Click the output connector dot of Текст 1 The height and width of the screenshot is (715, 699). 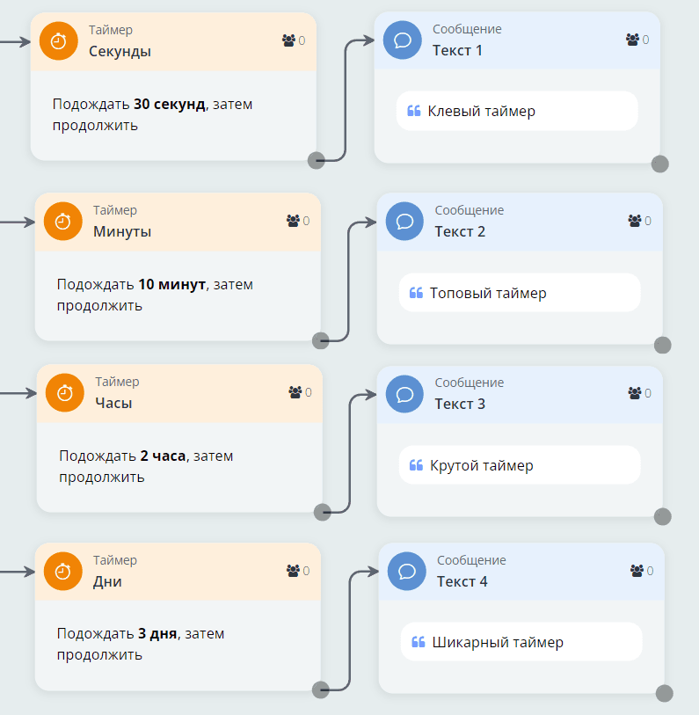coord(659,164)
